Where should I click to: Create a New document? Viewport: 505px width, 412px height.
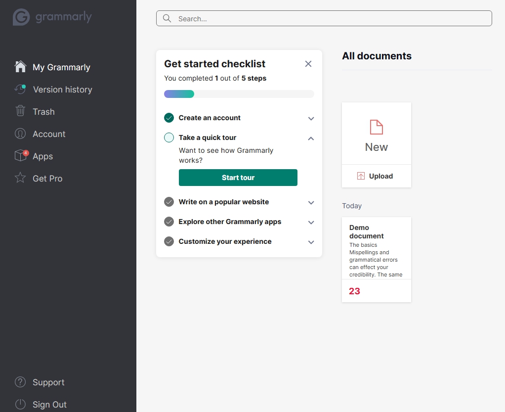(376, 134)
